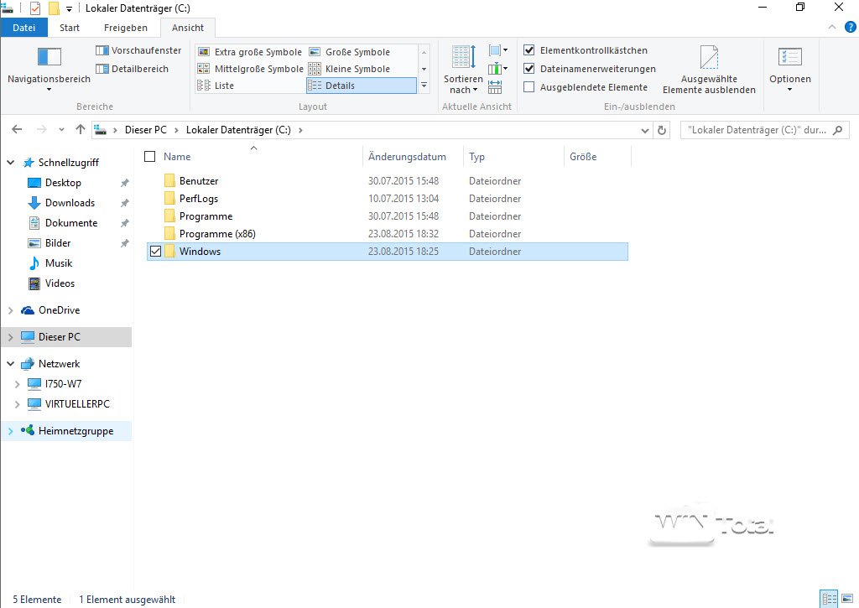Open recent locations dropdown arrow
This screenshot has height=608, width=859.
click(x=61, y=130)
